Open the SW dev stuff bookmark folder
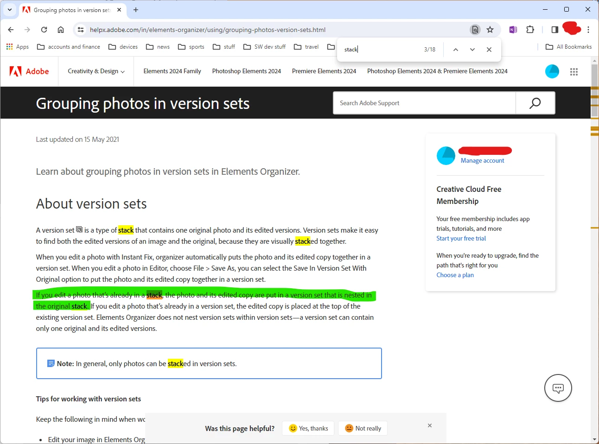The width and height of the screenshot is (599, 444). [x=264, y=47]
